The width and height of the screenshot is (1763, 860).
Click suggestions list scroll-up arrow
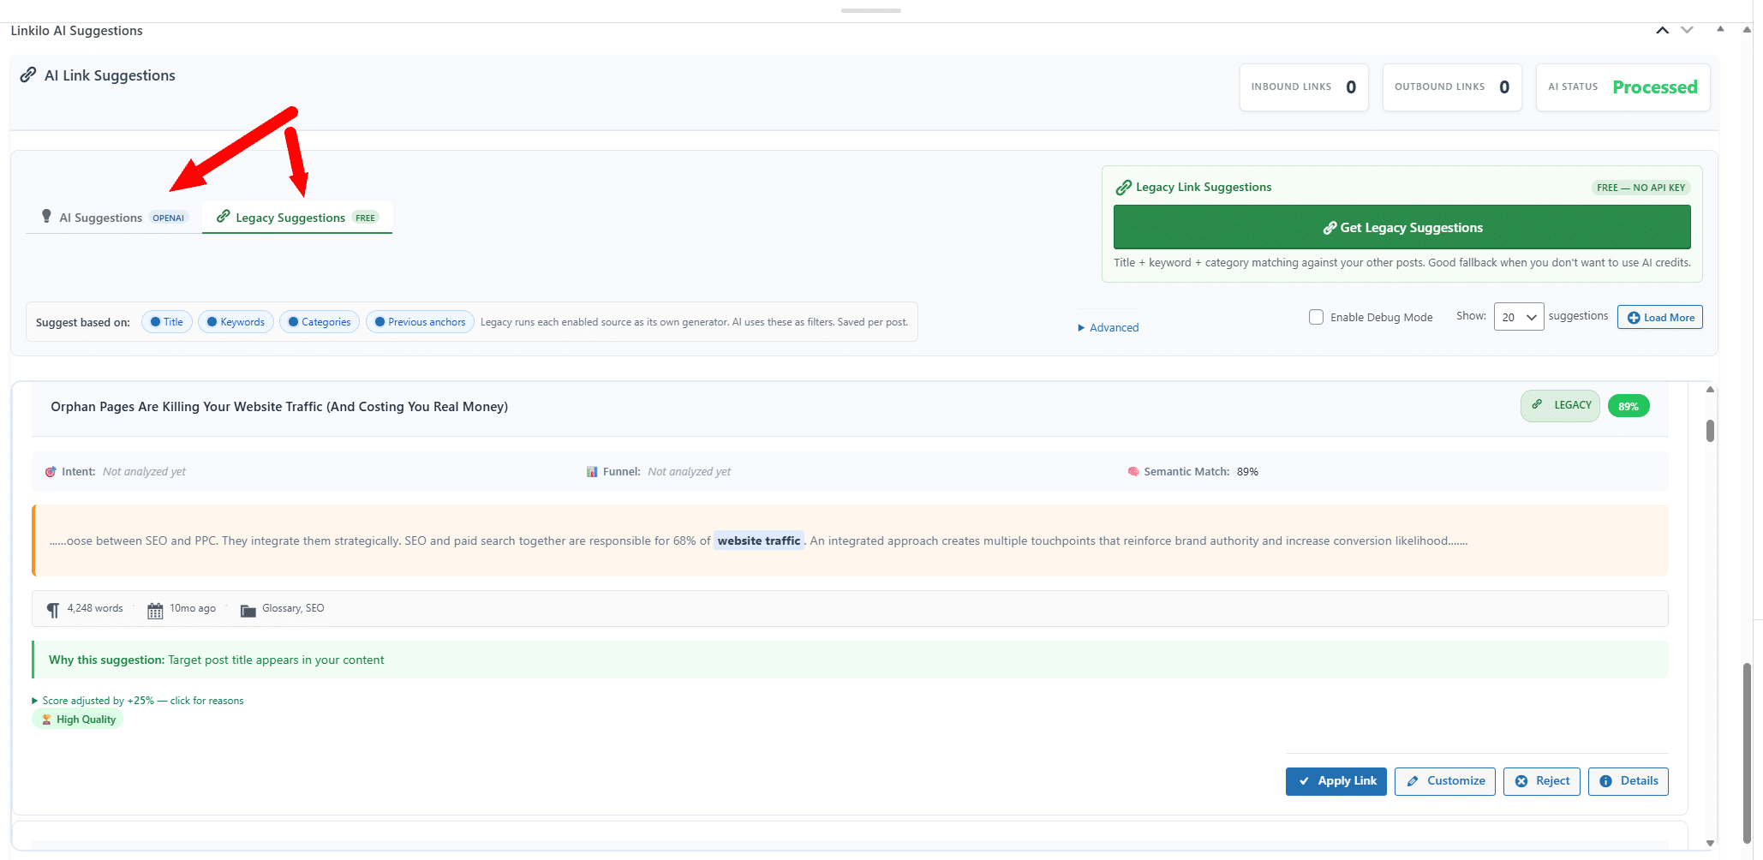1710,390
